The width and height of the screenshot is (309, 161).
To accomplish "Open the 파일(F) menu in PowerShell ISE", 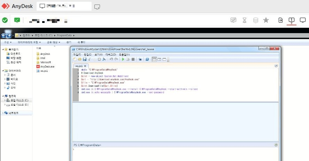I will (77, 54).
